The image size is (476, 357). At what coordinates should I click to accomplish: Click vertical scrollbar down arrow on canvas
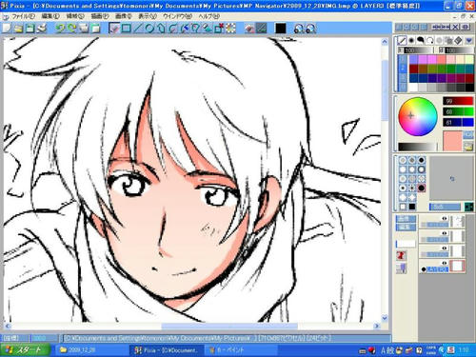[x=385, y=318]
